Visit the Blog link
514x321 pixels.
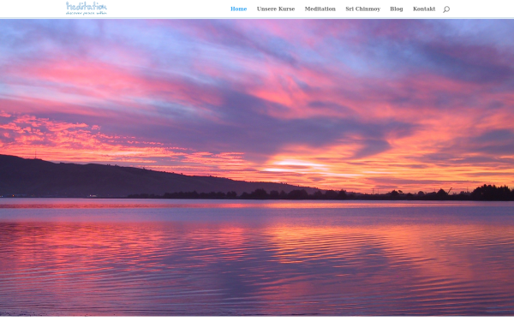tap(397, 9)
